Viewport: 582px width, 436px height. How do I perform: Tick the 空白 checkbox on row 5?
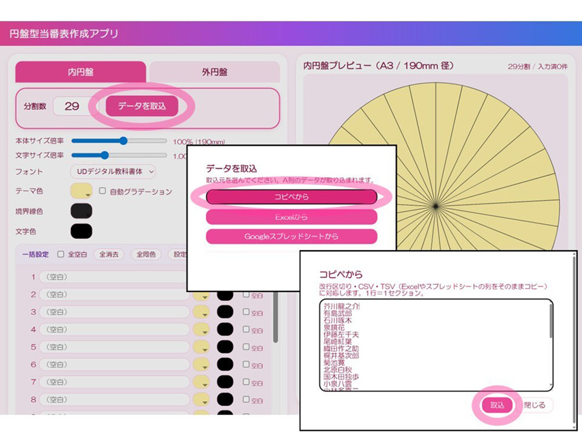[x=246, y=346]
